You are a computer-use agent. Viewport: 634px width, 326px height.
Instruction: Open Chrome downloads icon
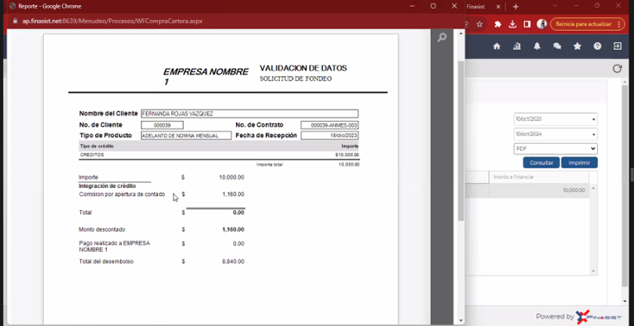coord(512,24)
